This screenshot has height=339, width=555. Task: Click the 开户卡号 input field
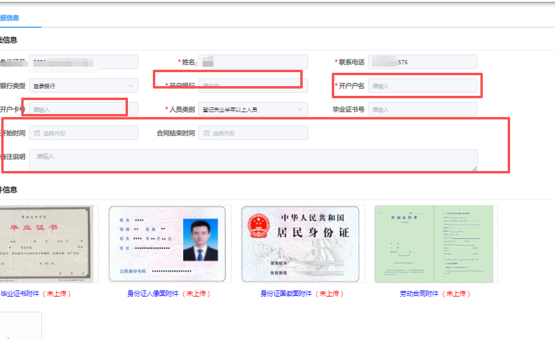[84, 109]
